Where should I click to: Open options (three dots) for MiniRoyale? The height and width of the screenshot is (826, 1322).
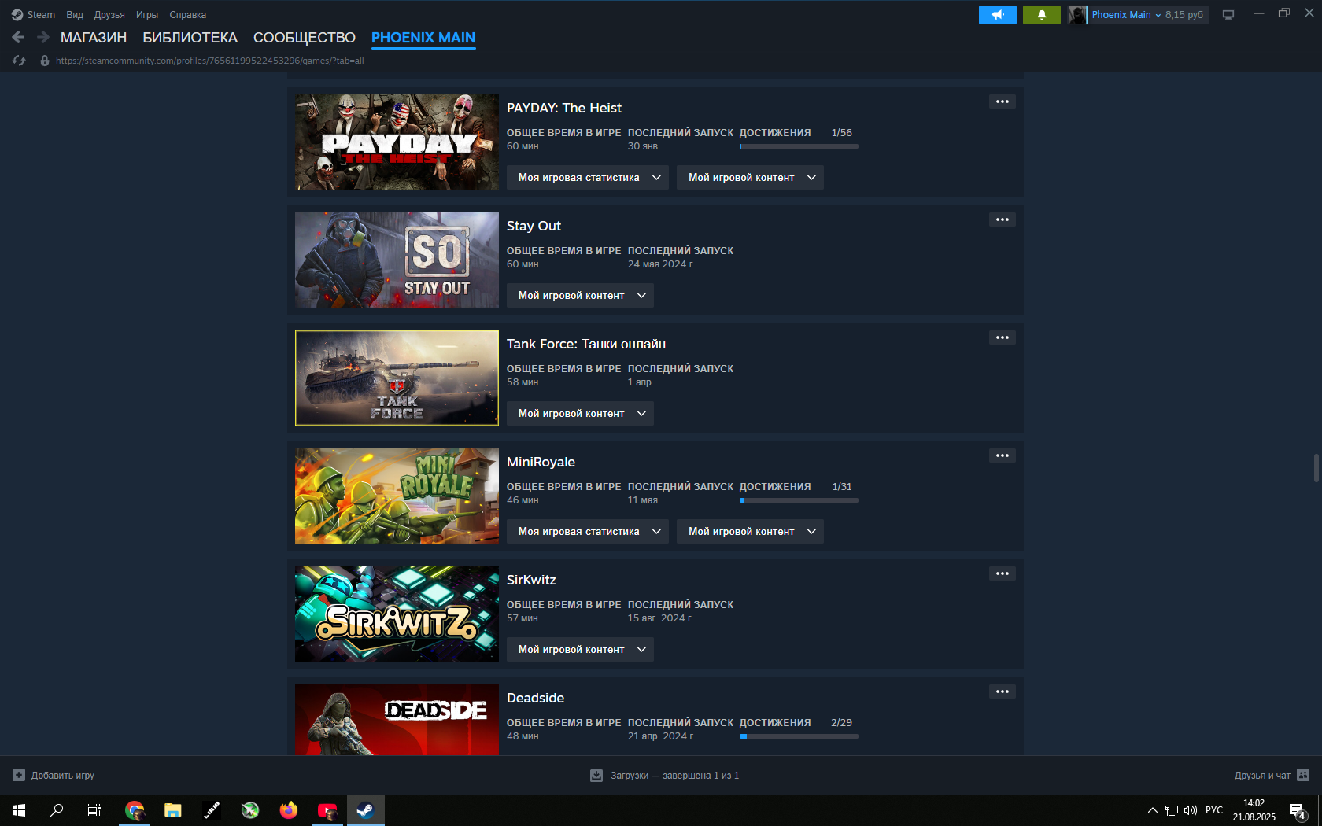pos(1003,455)
